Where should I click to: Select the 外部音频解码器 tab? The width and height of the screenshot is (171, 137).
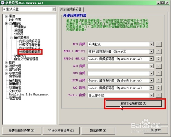coord(71,9)
